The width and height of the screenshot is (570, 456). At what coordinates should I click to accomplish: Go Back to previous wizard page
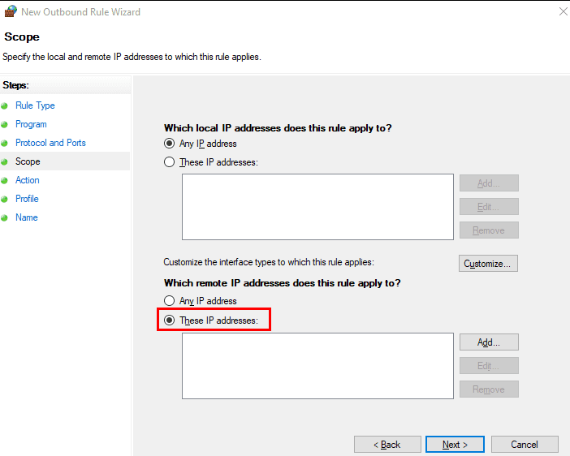click(x=387, y=445)
